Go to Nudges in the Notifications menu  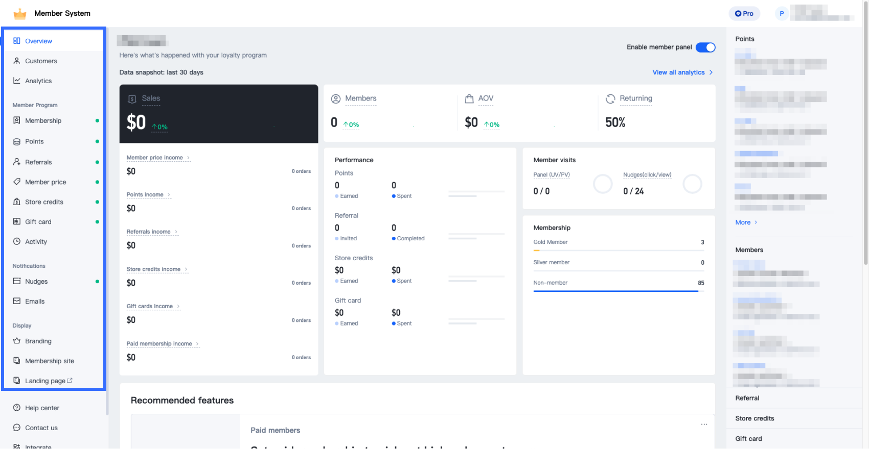36,282
